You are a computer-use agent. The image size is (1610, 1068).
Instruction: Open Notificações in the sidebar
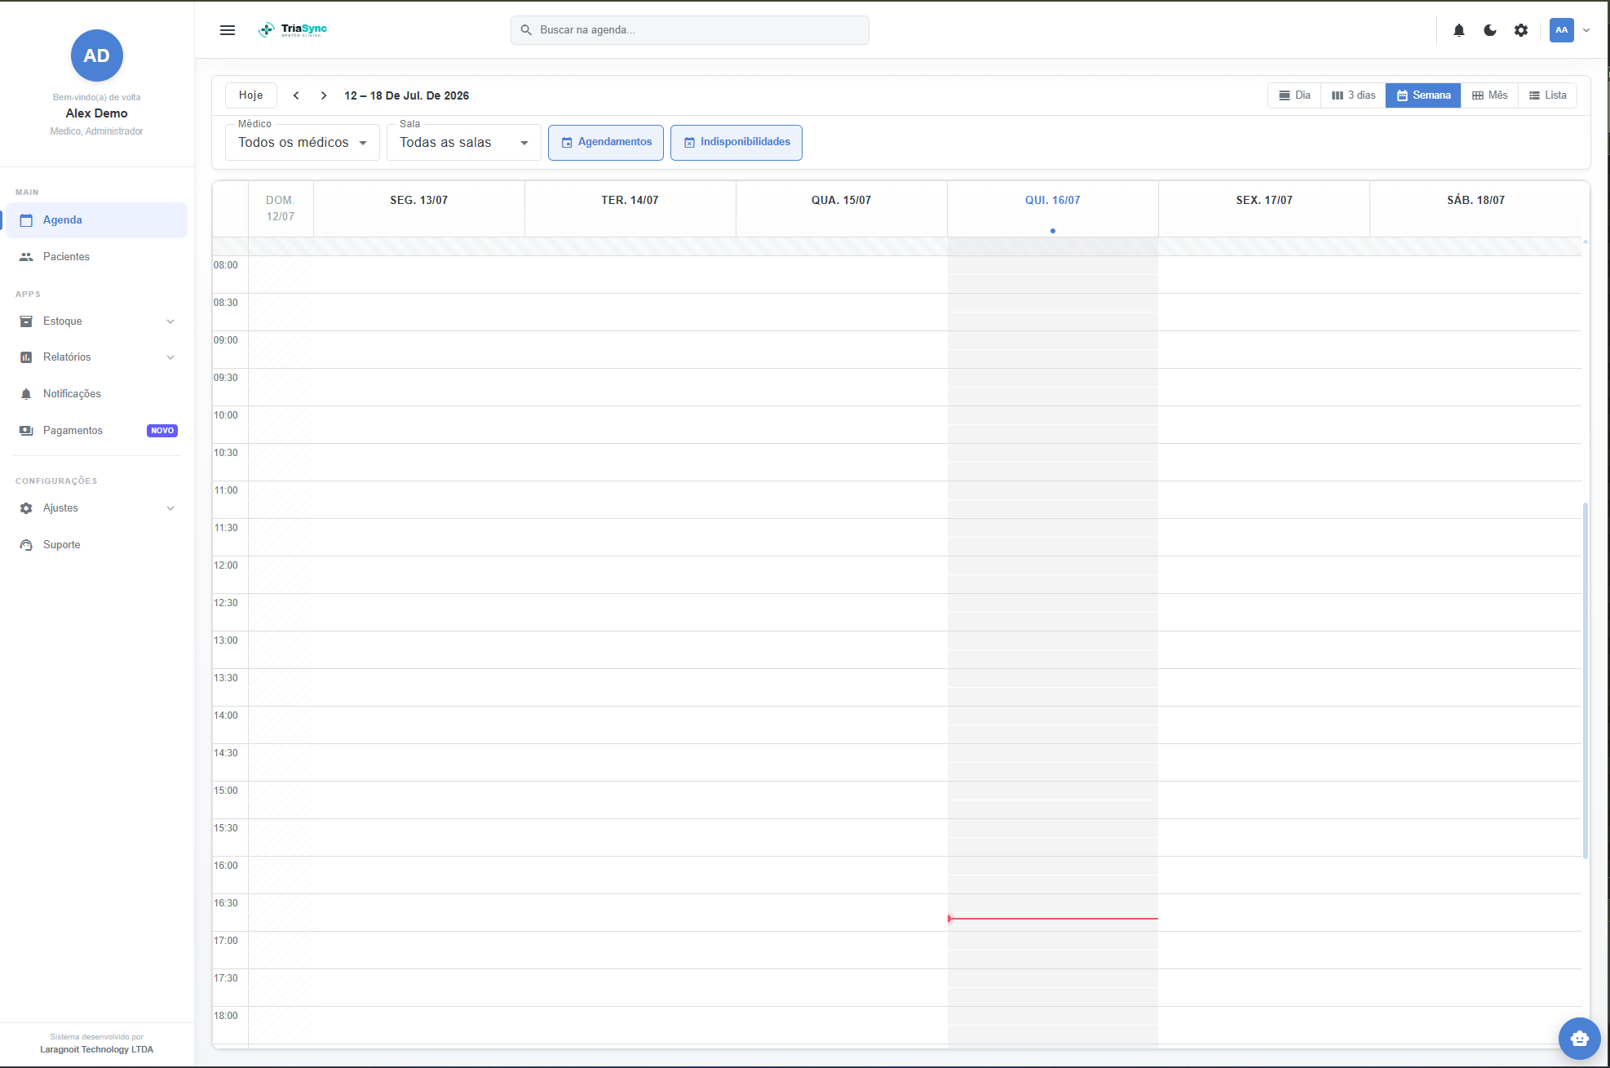pos(96,394)
